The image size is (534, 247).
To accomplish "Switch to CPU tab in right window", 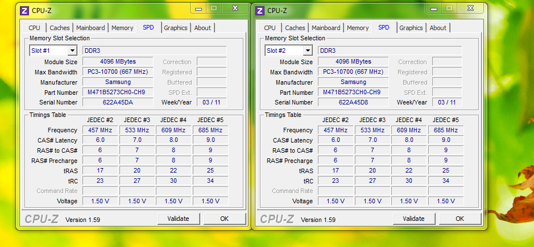I will click(x=270, y=28).
